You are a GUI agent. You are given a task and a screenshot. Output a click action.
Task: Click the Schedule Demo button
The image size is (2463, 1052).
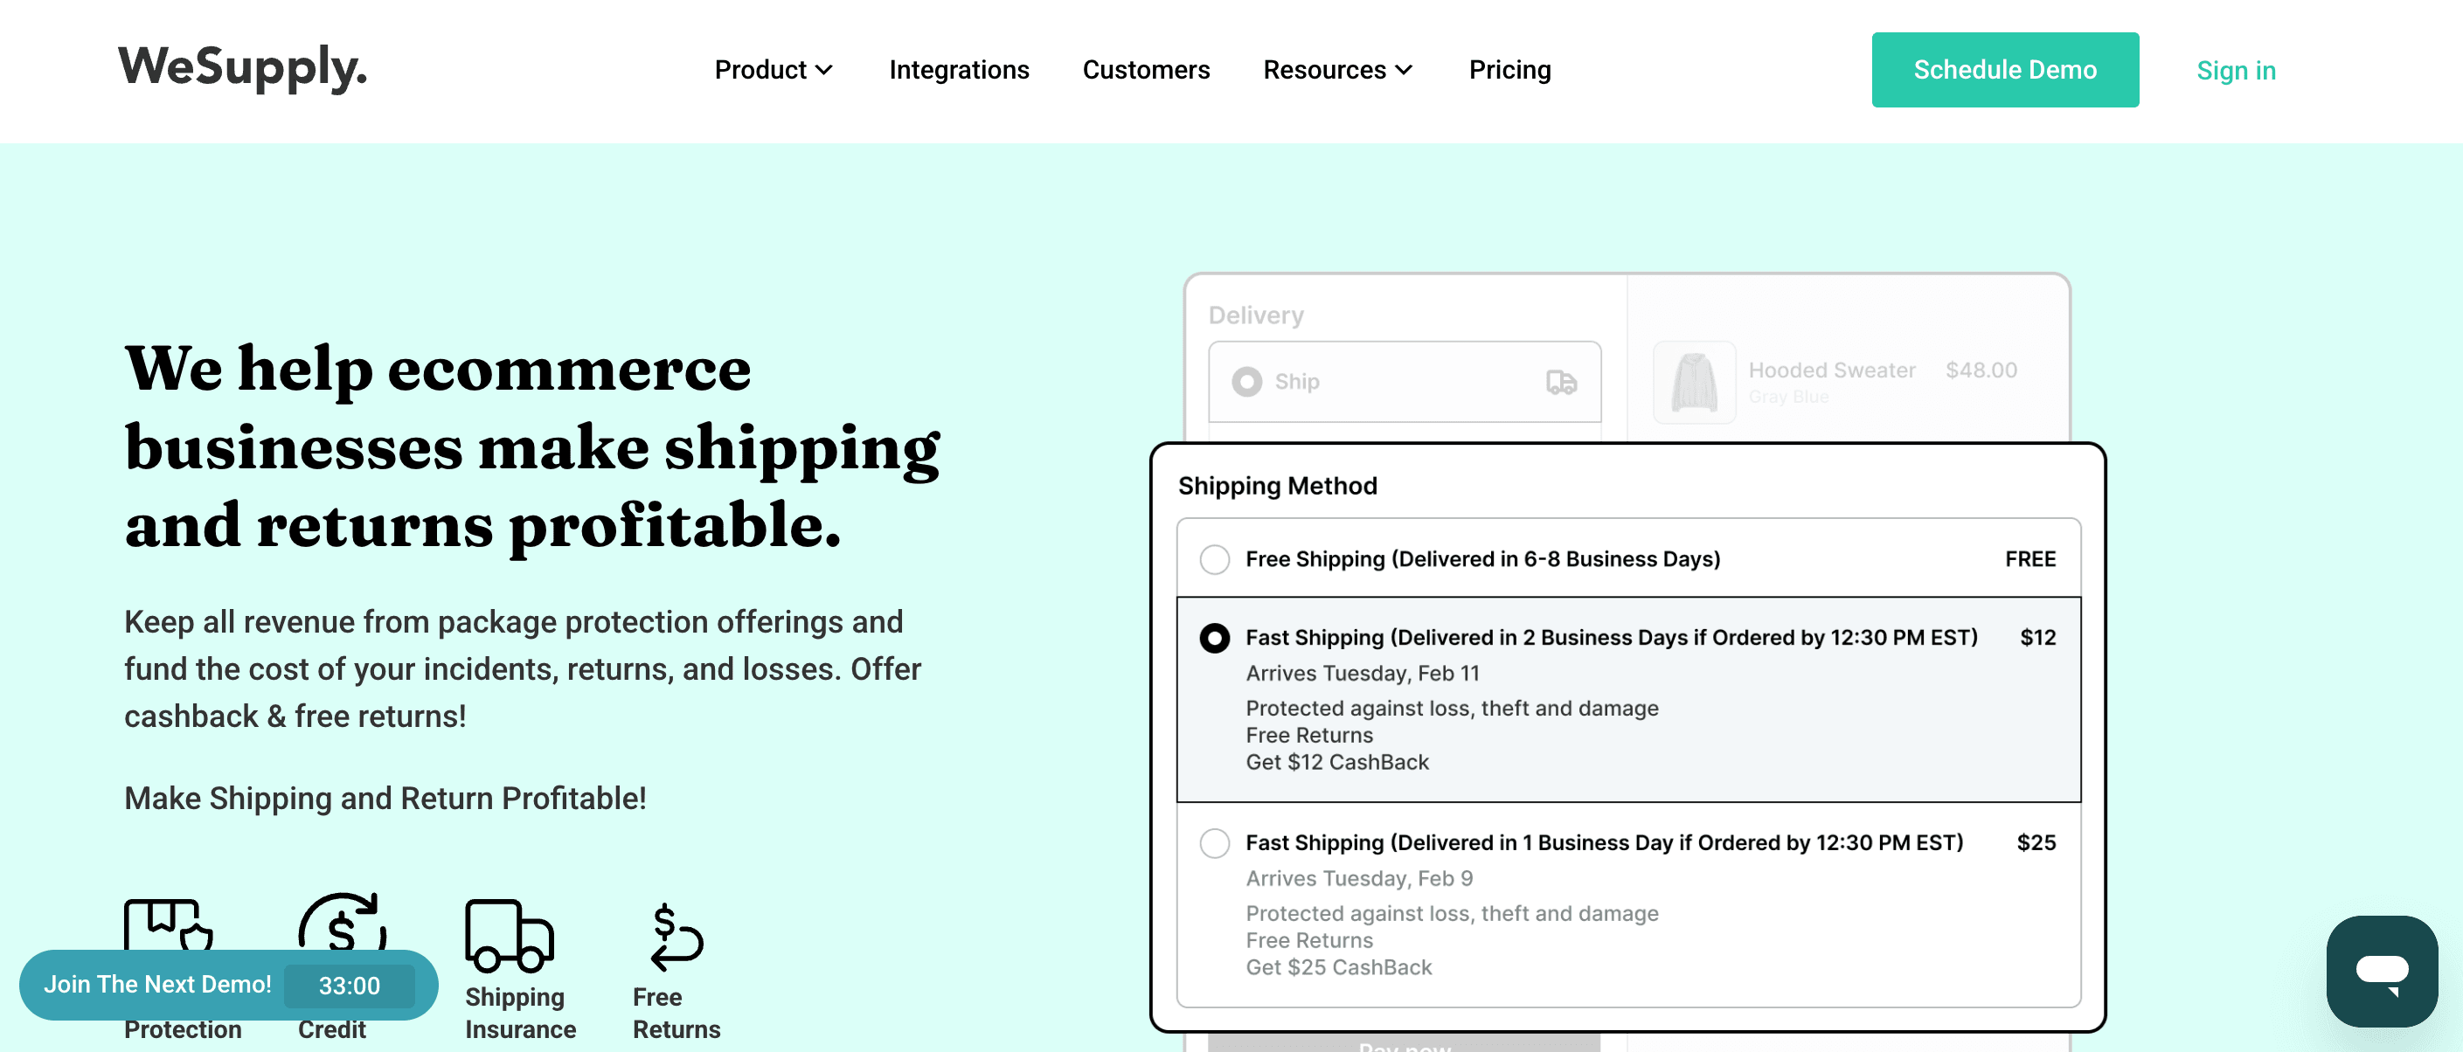click(2004, 70)
